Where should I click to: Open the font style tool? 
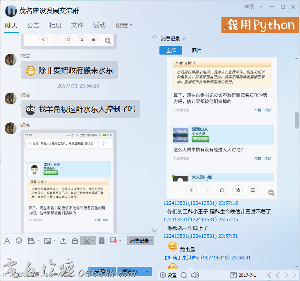click(x=7, y=241)
